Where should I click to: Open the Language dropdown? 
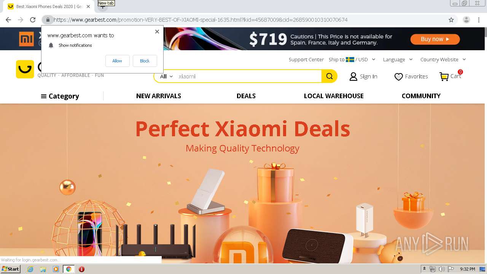point(398,59)
